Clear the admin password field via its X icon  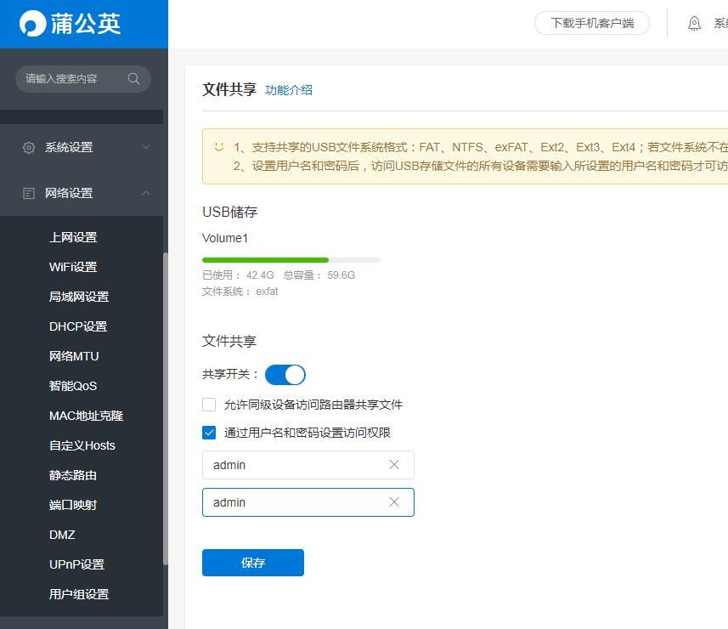pyautogui.click(x=393, y=501)
